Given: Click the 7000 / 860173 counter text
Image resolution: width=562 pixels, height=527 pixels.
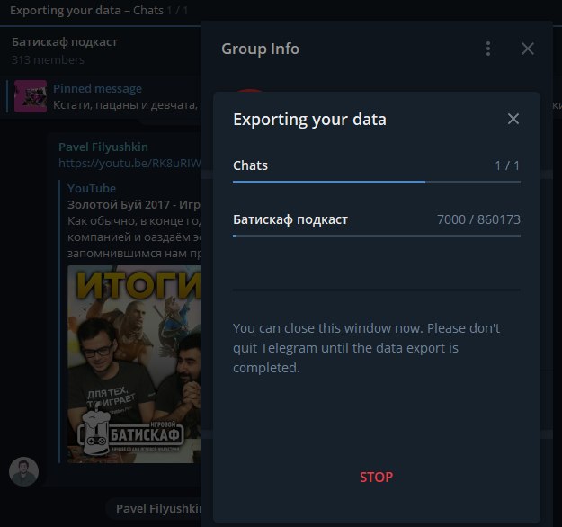Looking at the screenshot, I should pyautogui.click(x=479, y=219).
